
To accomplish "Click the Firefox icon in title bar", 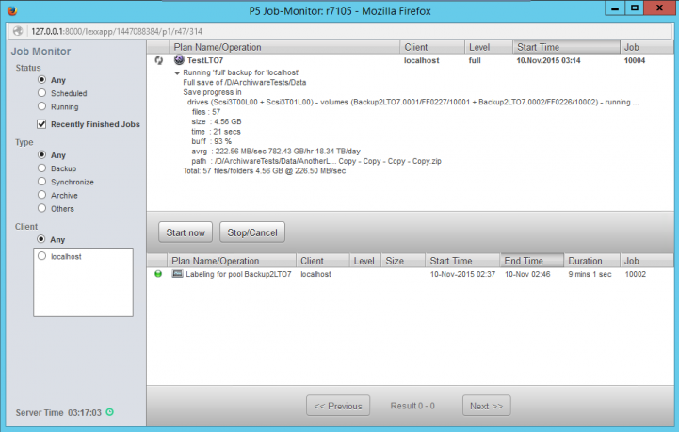I will (10, 10).
